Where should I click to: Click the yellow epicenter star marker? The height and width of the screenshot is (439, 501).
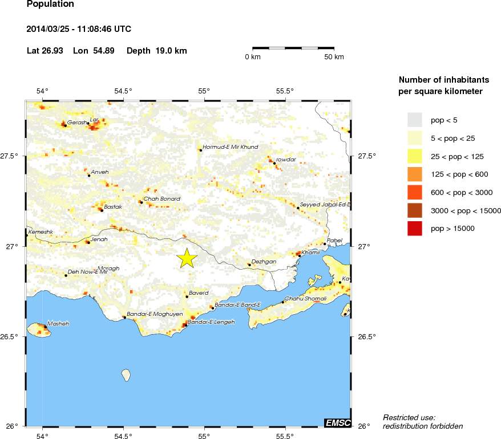pyautogui.click(x=187, y=258)
